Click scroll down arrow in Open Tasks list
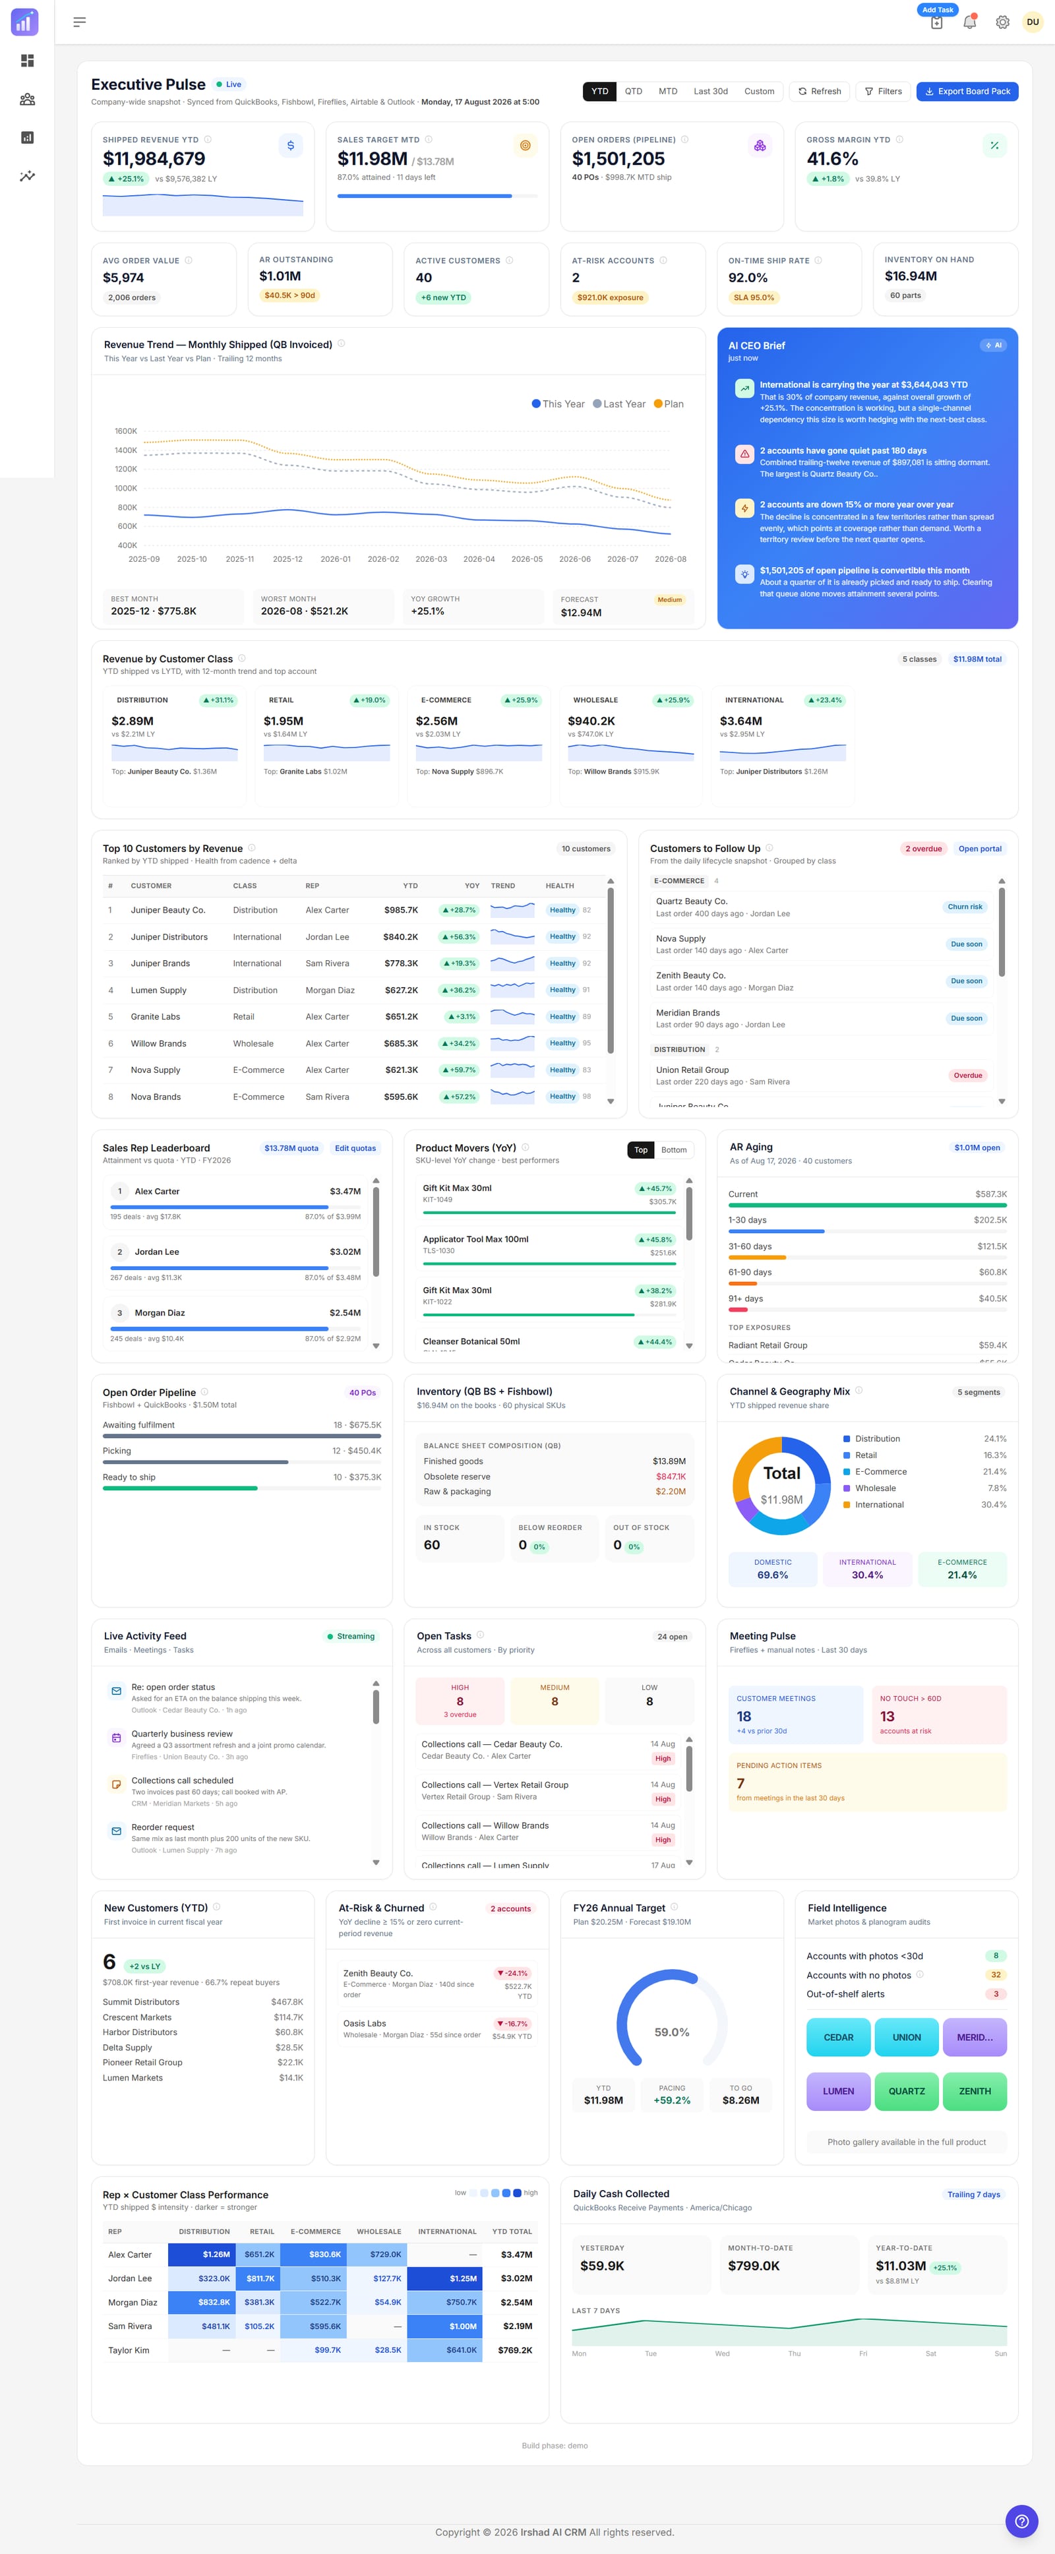Image resolution: width=1055 pixels, height=2554 pixels. click(x=689, y=1863)
